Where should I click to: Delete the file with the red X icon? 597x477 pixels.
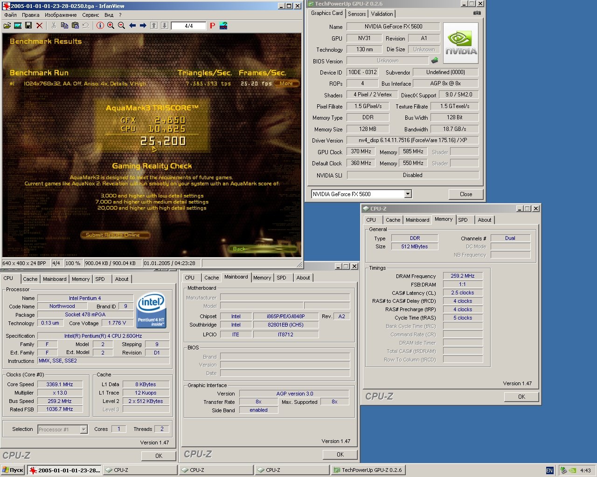pos(39,26)
